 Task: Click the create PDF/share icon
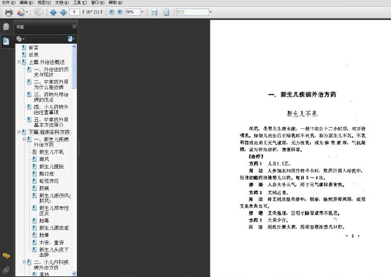21,12
